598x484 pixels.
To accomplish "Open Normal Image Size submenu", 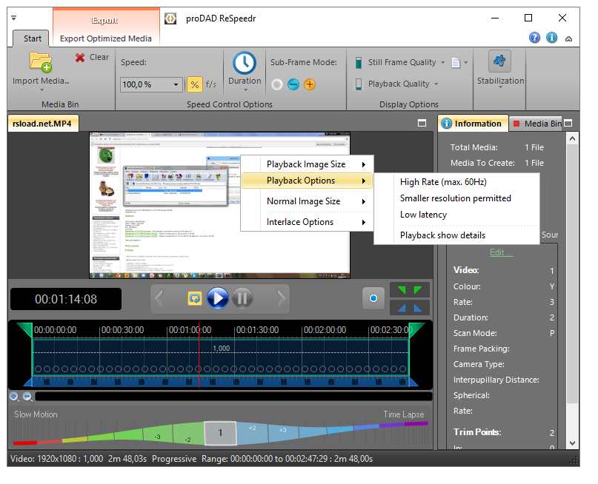I will click(307, 201).
